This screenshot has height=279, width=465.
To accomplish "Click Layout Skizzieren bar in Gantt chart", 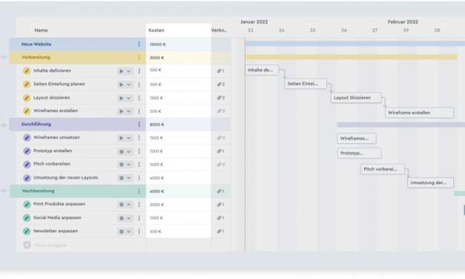I will (356, 98).
